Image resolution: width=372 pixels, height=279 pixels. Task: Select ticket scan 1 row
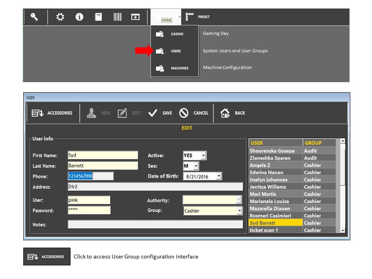292,230
